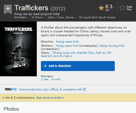The width and height of the screenshot is (136, 113).
Task: Open the Traffickers movie poster
Action: (18, 49)
